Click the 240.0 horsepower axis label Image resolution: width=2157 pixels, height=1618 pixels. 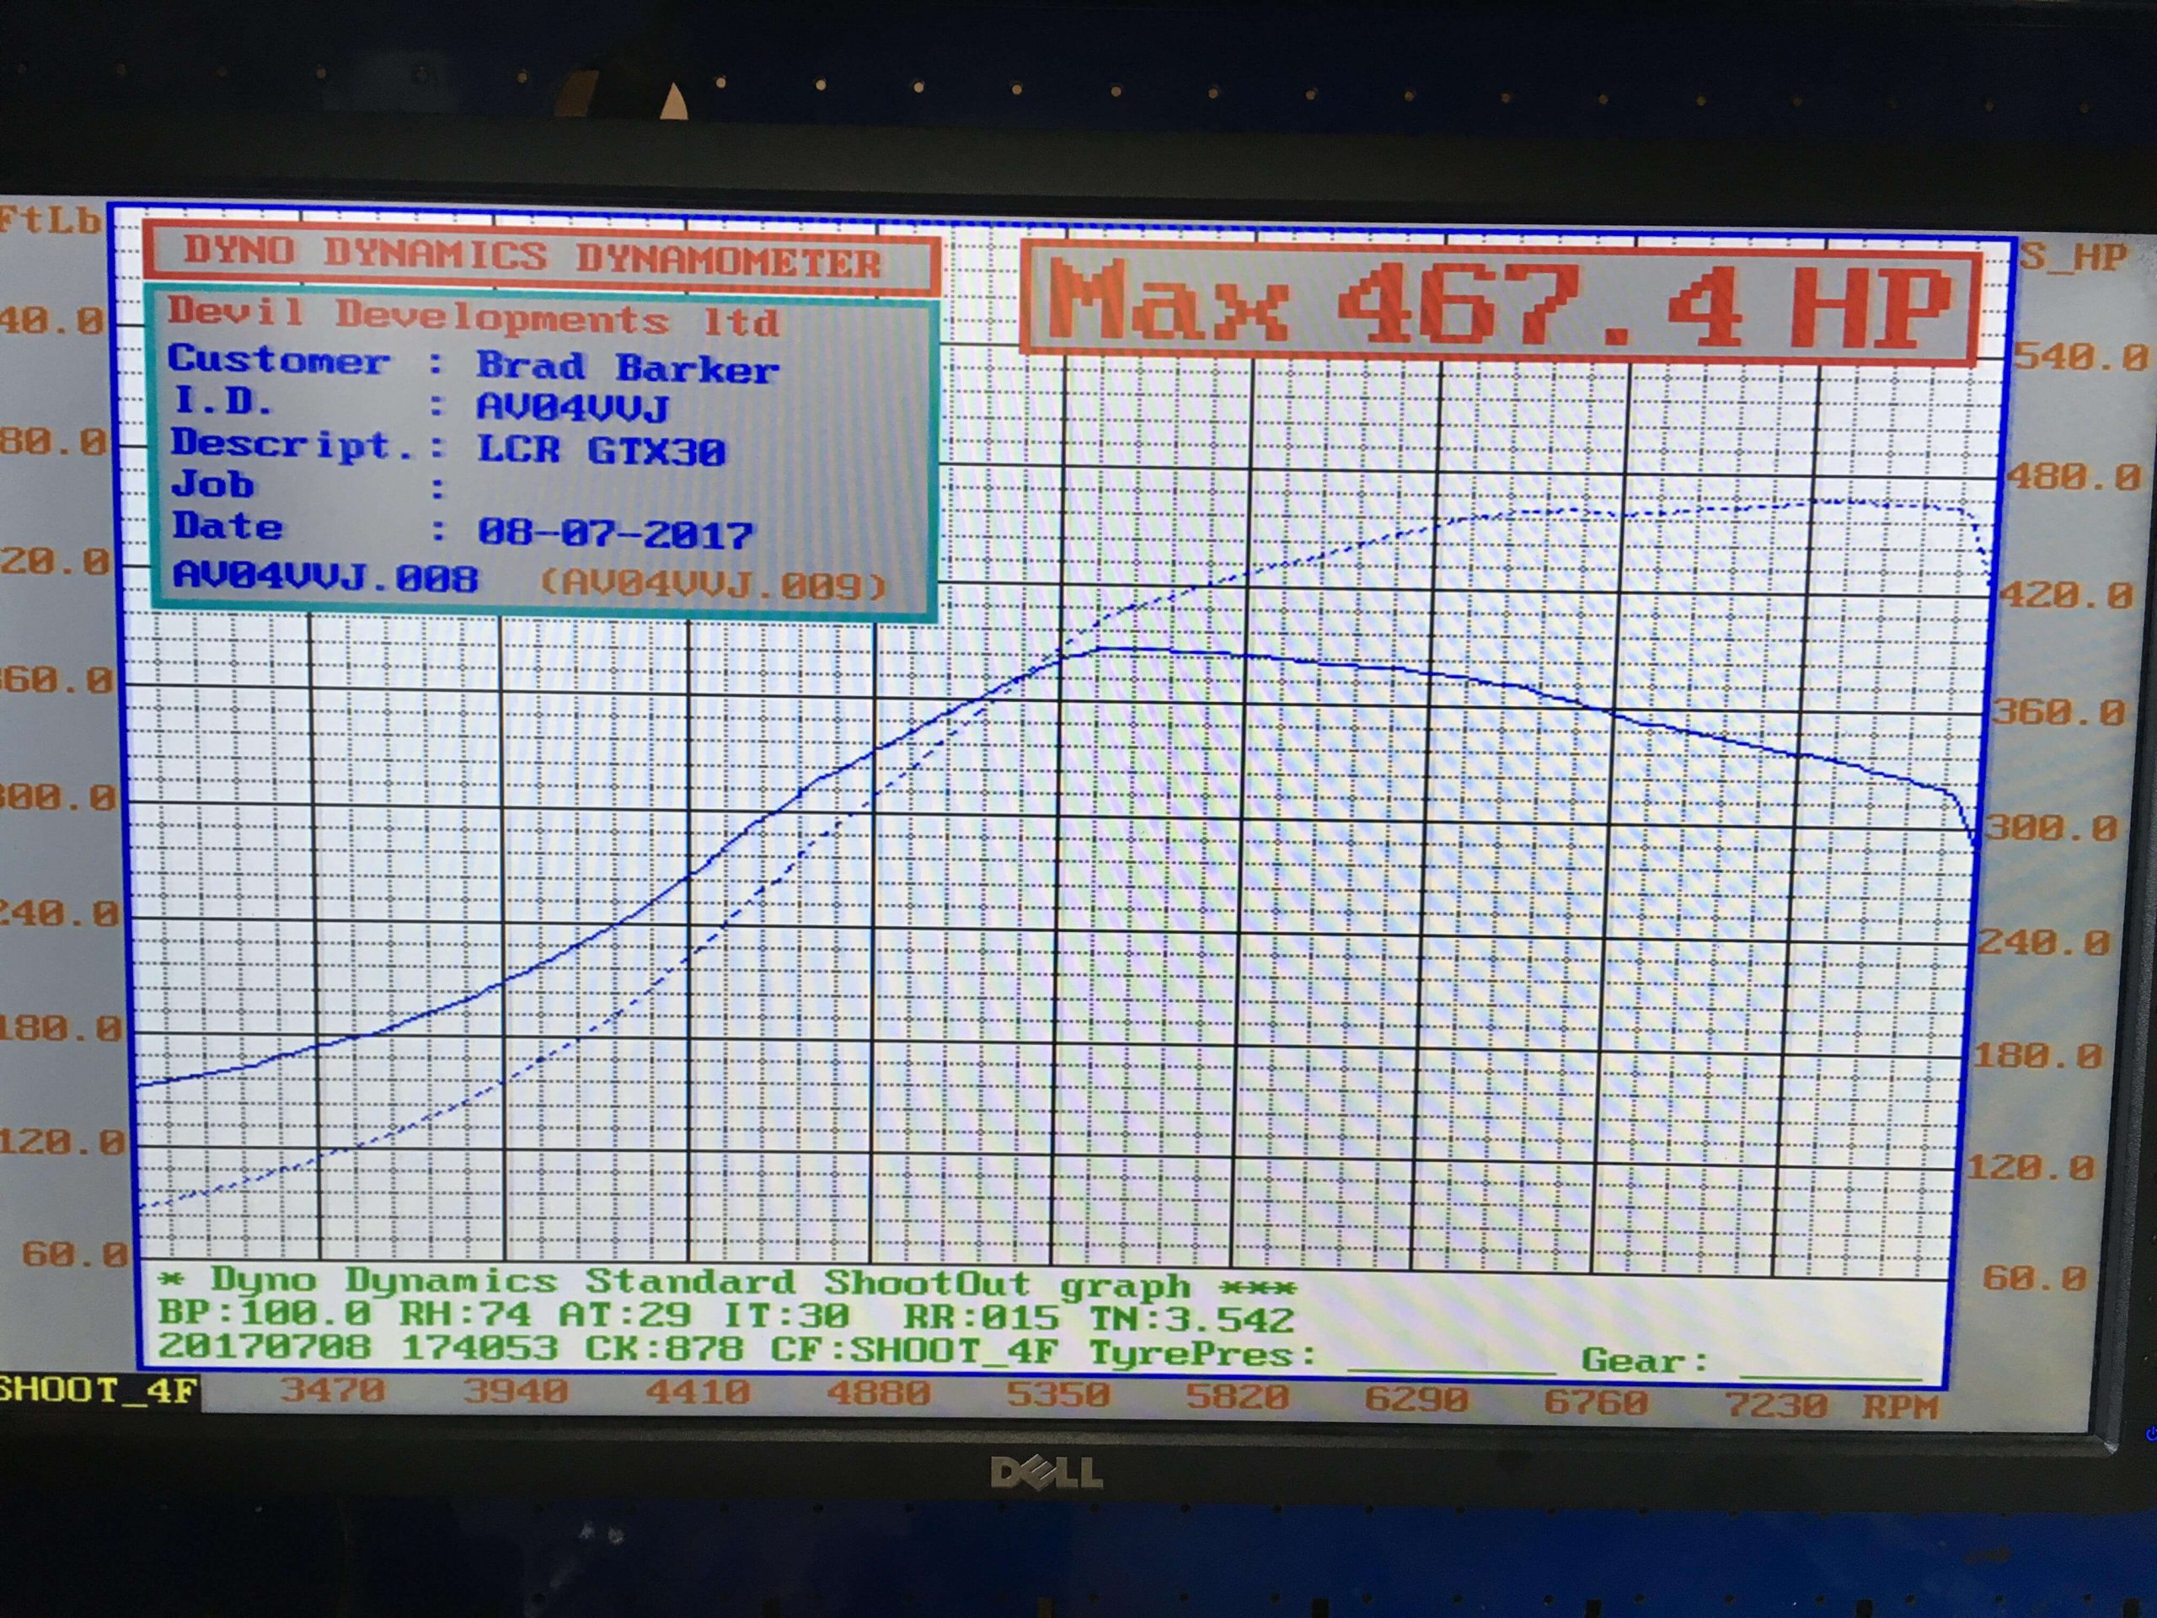coord(2044,943)
